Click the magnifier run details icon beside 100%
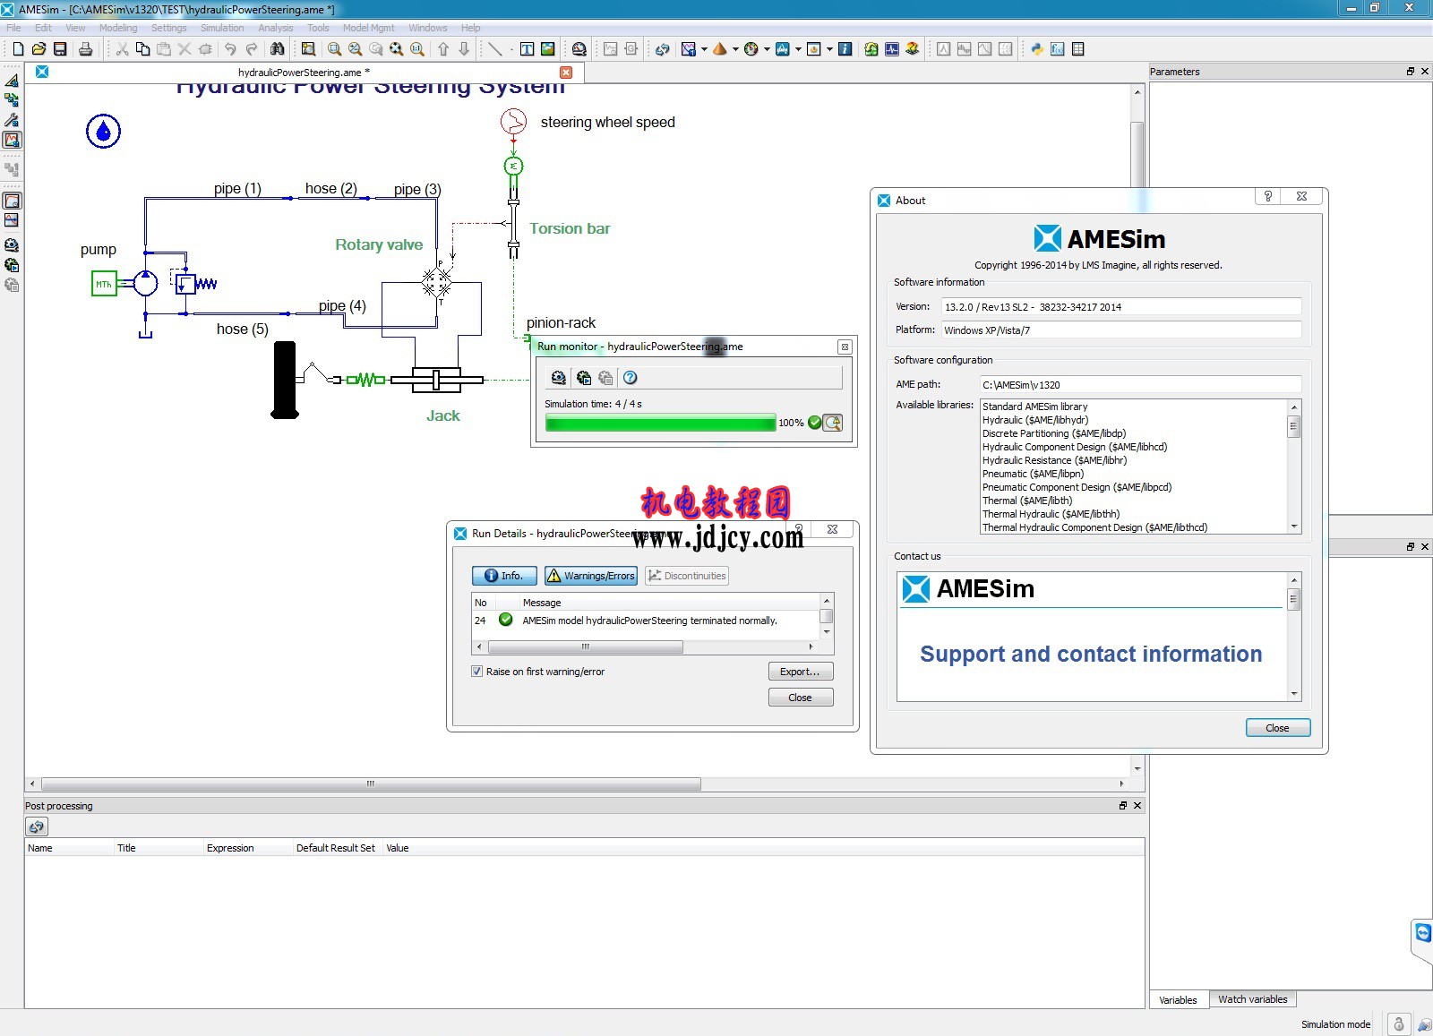Screen dimensions: 1433x1036 point(833,423)
